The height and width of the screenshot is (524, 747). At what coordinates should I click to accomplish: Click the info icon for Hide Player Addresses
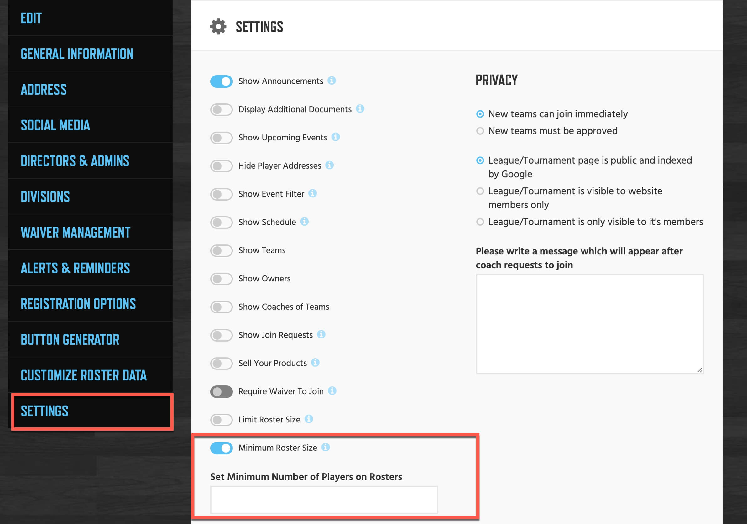click(x=329, y=165)
